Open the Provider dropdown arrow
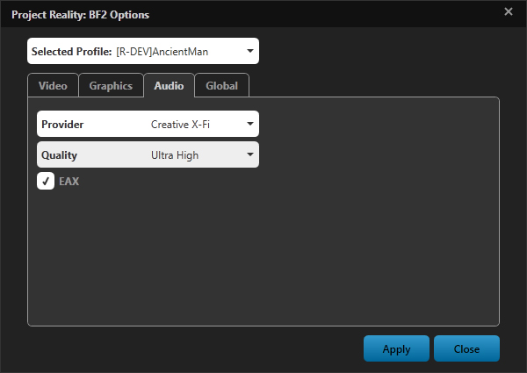527x373 pixels. coord(249,125)
